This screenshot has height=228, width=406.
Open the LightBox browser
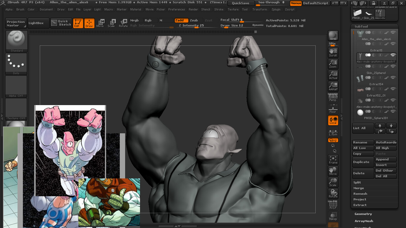[x=38, y=23]
